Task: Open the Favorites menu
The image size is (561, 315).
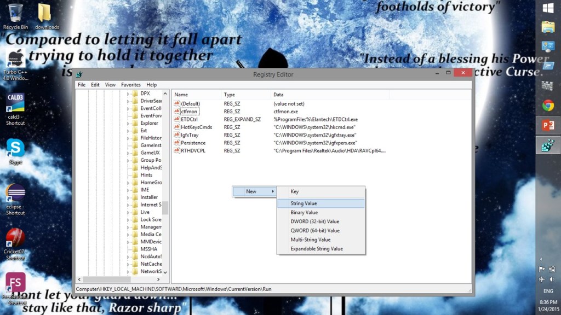Action: click(130, 85)
